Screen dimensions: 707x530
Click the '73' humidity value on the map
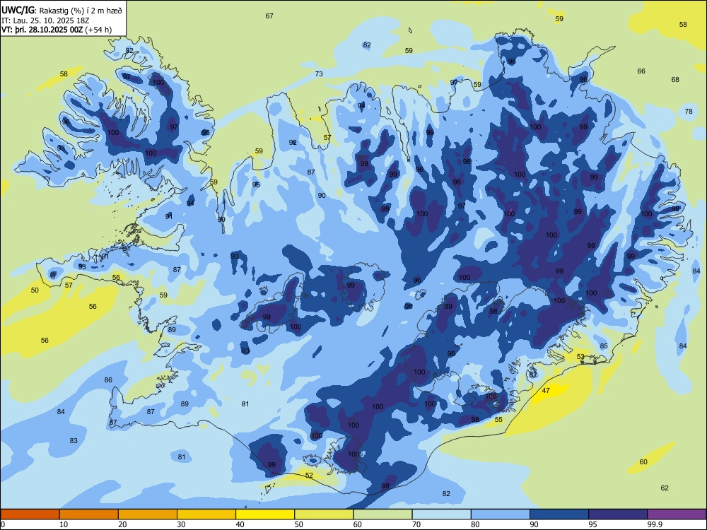pos(319,73)
